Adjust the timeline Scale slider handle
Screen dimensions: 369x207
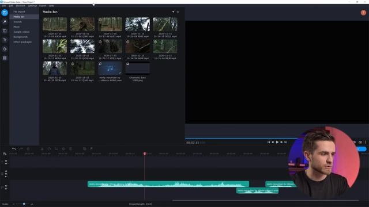click(x=24, y=204)
